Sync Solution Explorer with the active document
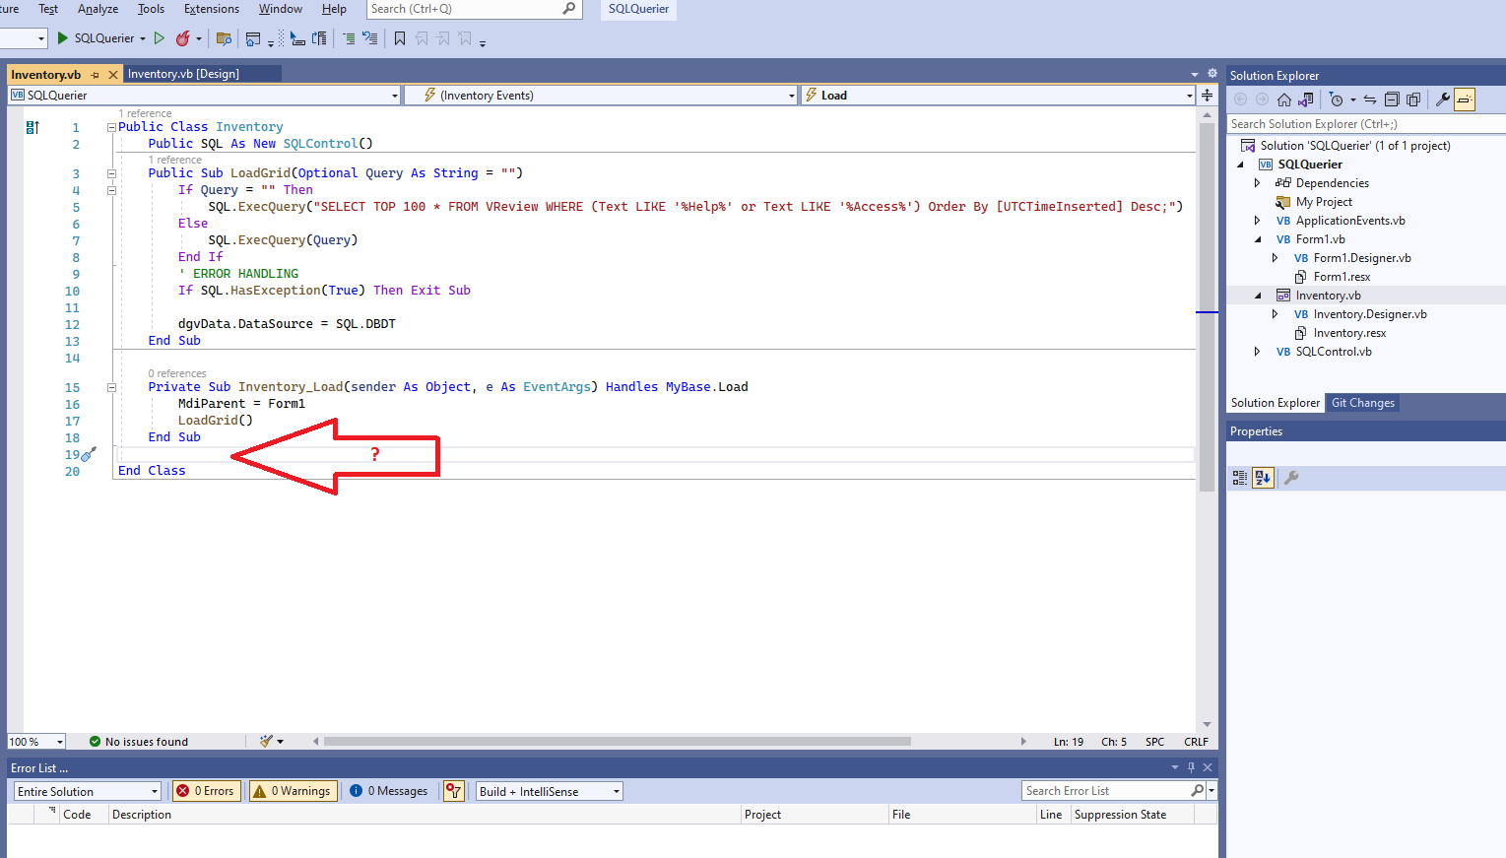The image size is (1506, 858). pyautogui.click(x=1370, y=99)
